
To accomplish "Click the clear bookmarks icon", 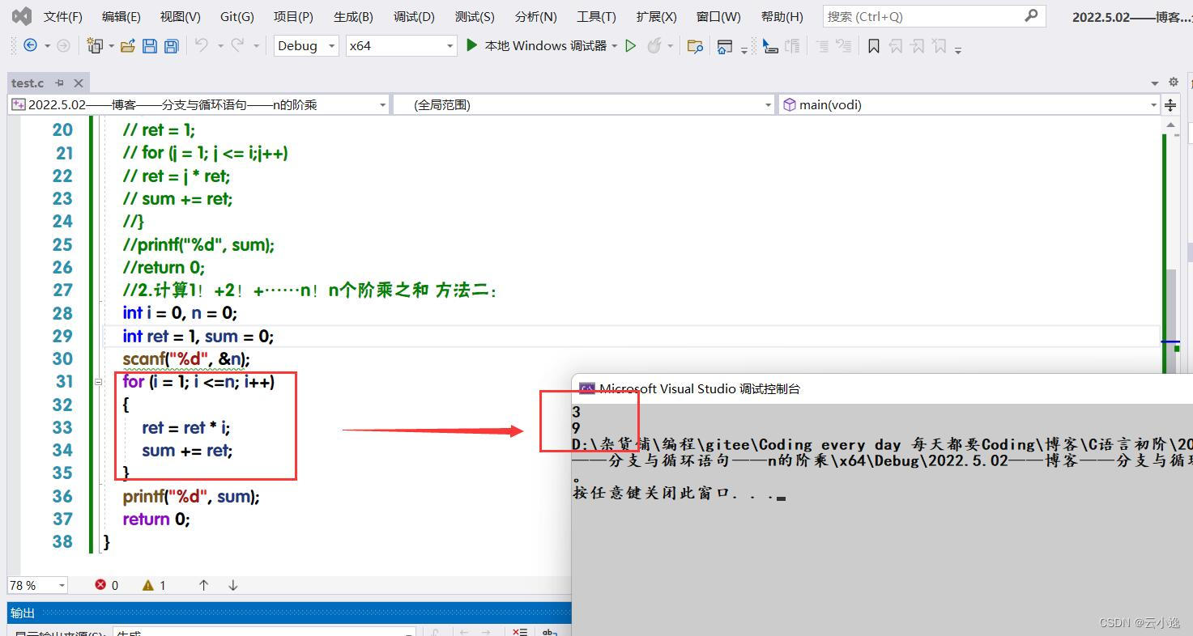I will pyautogui.click(x=939, y=46).
